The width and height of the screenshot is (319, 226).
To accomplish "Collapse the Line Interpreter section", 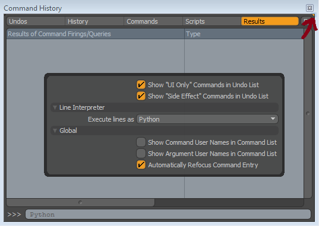I will click(x=55, y=107).
